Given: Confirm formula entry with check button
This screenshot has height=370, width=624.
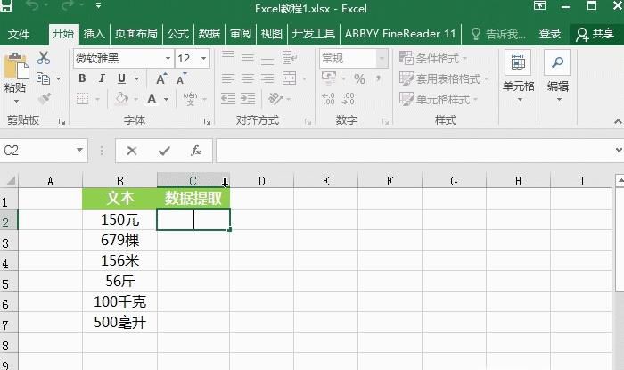Looking at the screenshot, I should point(164,151).
